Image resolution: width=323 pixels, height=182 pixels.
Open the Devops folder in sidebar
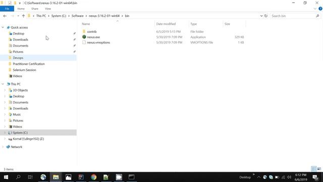pyautogui.click(x=18, y=58)
